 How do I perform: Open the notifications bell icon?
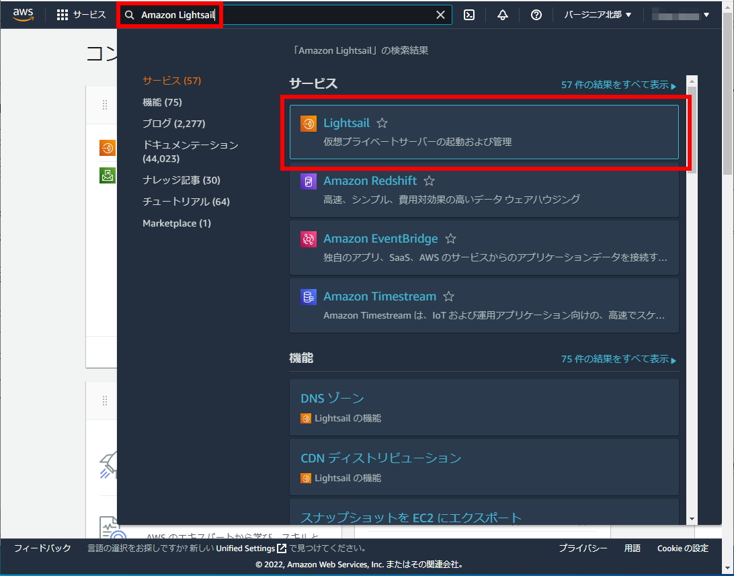pos(503,15)
